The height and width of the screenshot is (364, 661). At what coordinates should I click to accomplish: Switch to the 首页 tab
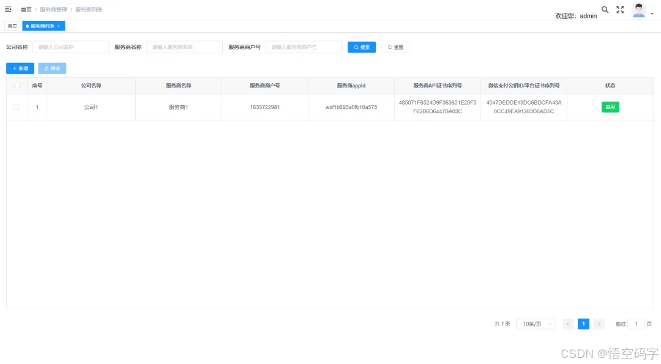(13, 26)
